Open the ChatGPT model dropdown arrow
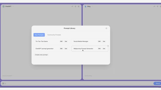161x90 pixels. 13,6
